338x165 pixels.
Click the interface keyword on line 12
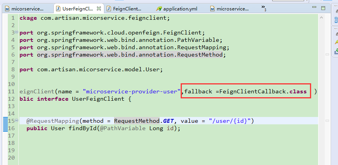(x=53, y=99)
